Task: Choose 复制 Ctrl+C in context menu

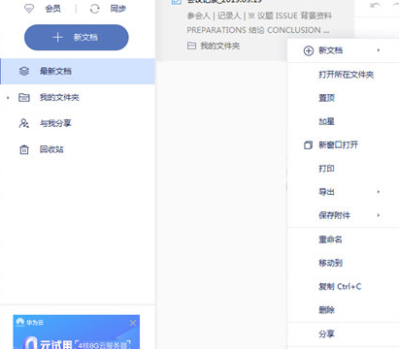Action: point(340,287)
